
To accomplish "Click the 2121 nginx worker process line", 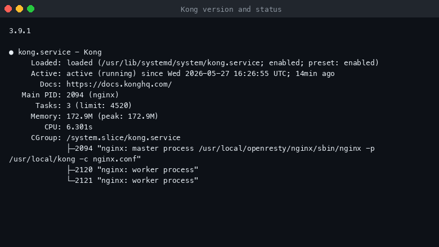I will 133,181.
